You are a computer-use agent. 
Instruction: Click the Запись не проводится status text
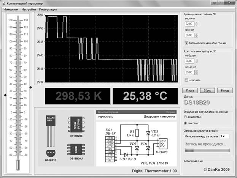pyautogui.click(x=205, y=144)
